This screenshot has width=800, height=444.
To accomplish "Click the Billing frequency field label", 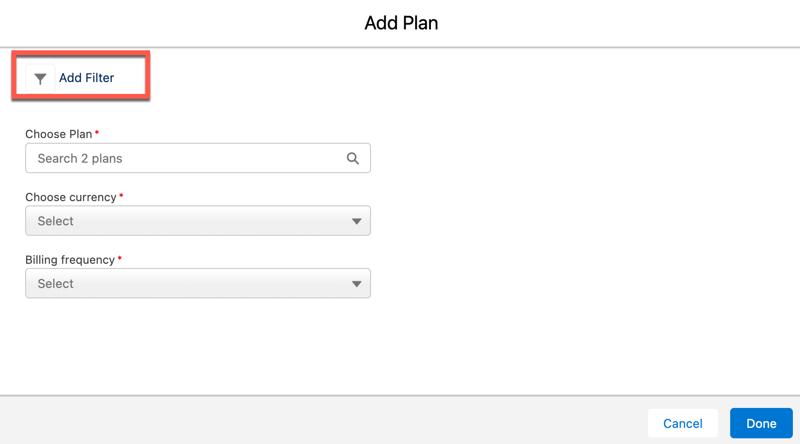I will point(70,260).
